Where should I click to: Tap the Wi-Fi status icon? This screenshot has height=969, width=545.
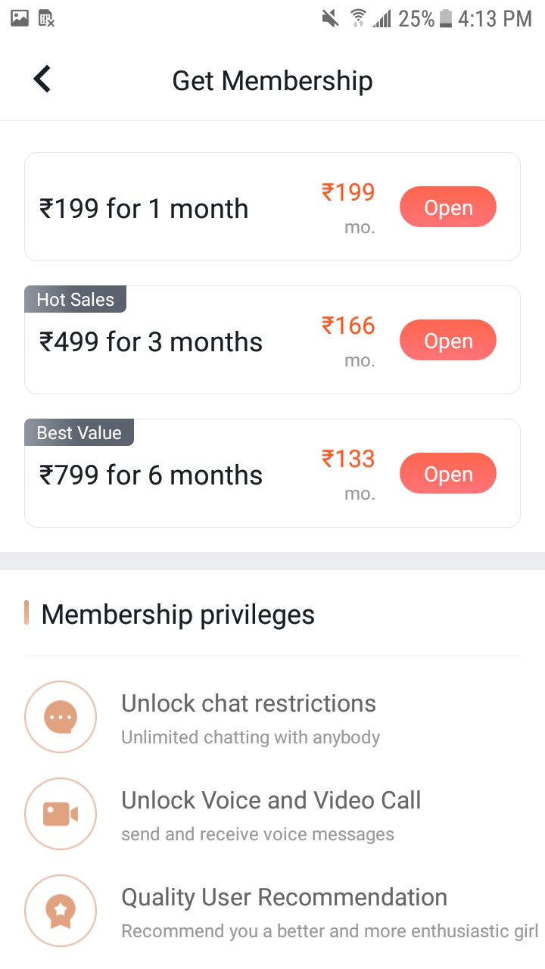point(357,18)
